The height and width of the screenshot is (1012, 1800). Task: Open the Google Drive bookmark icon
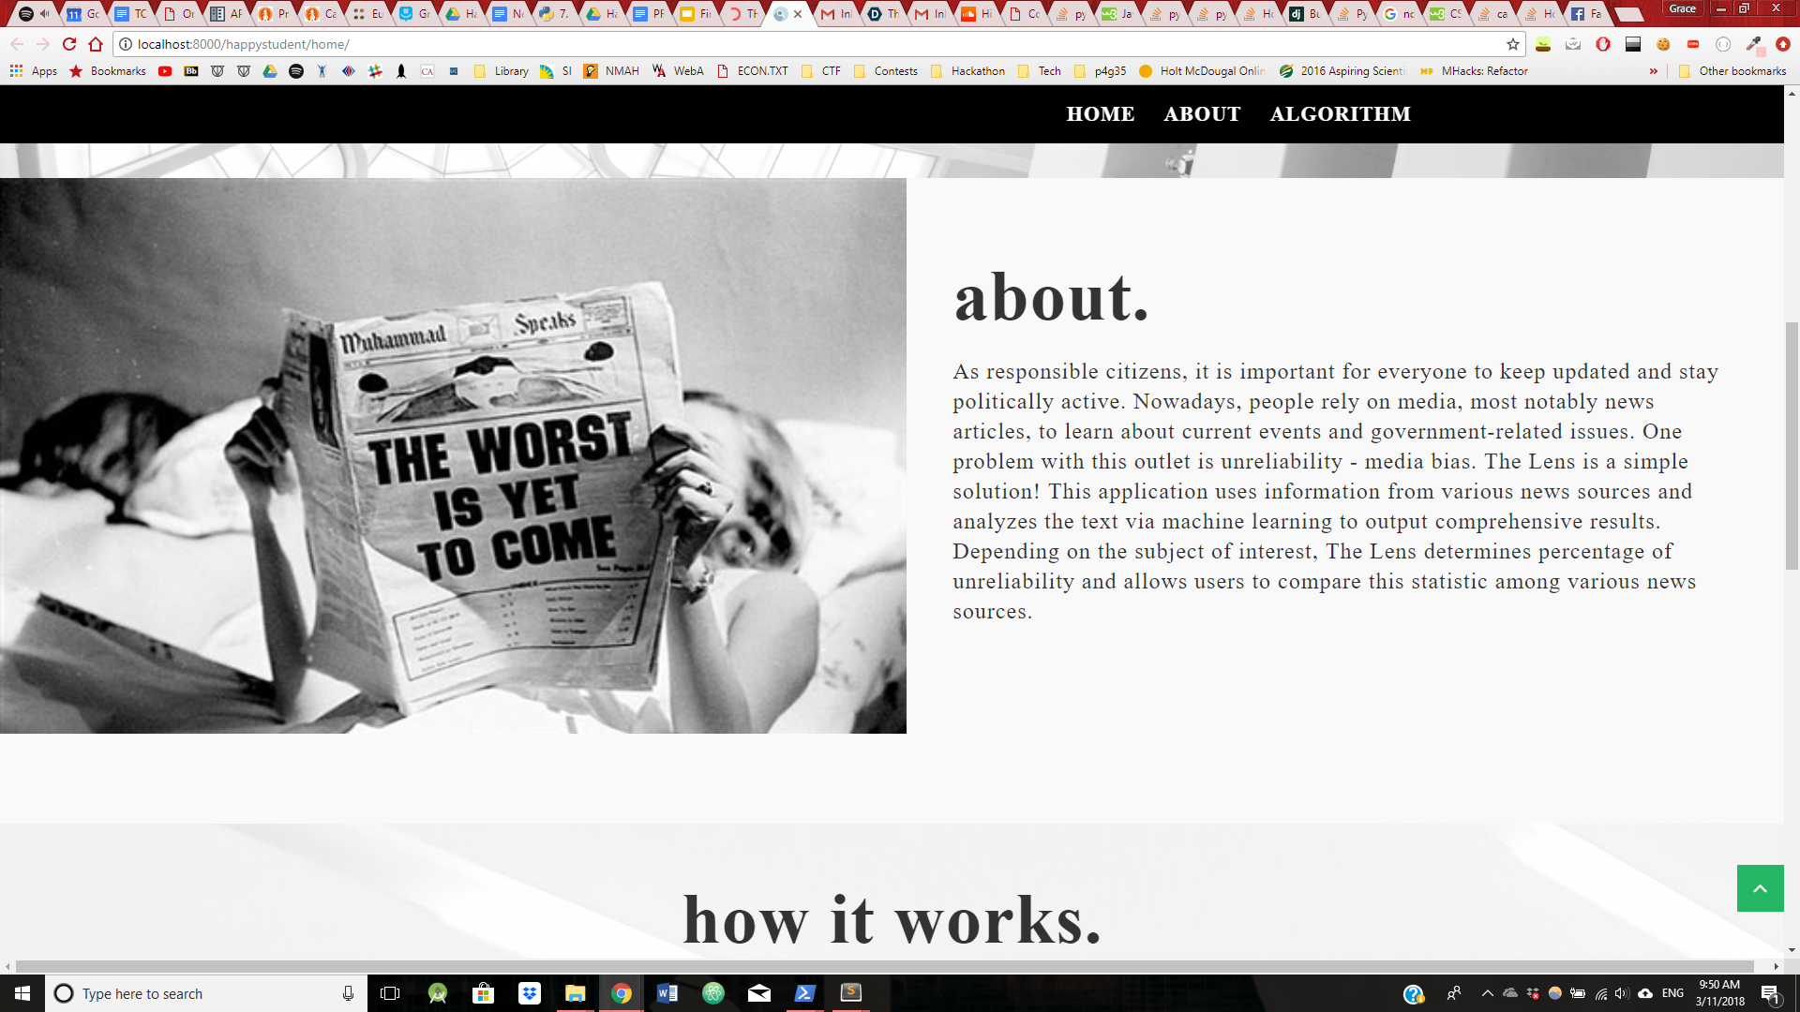(270, 71)
